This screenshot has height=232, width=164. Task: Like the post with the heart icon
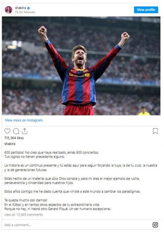[x=8, y=131]
